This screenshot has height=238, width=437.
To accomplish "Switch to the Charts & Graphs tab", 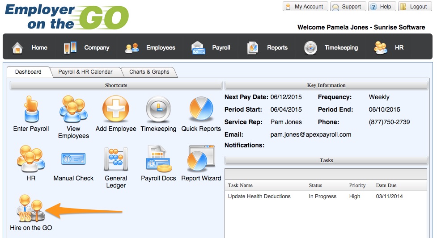I will [149, 72].
